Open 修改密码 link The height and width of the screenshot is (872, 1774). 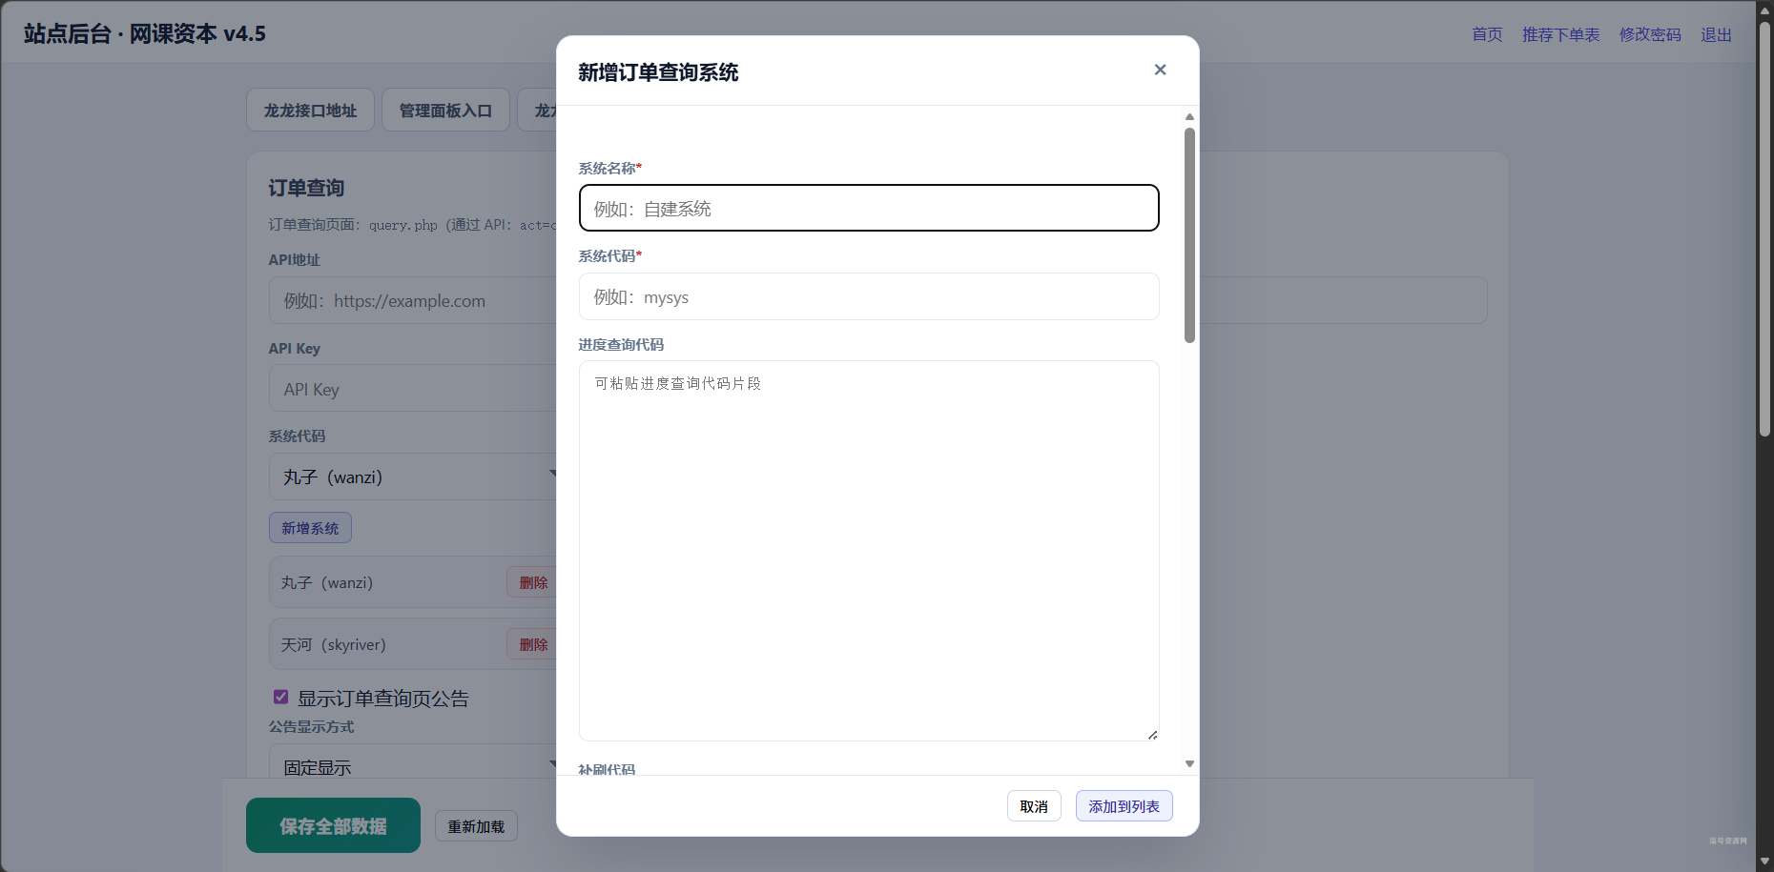[x=1650, y=34]
